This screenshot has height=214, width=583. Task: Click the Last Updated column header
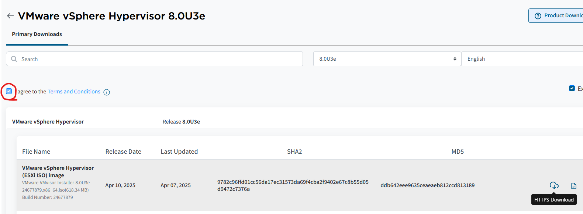click(179, 151)
